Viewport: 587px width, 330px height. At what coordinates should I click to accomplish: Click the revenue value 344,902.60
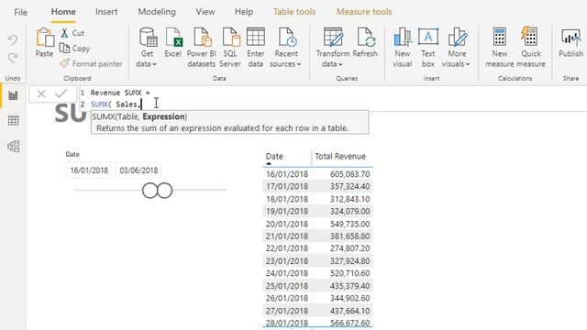tap(350, 298)
